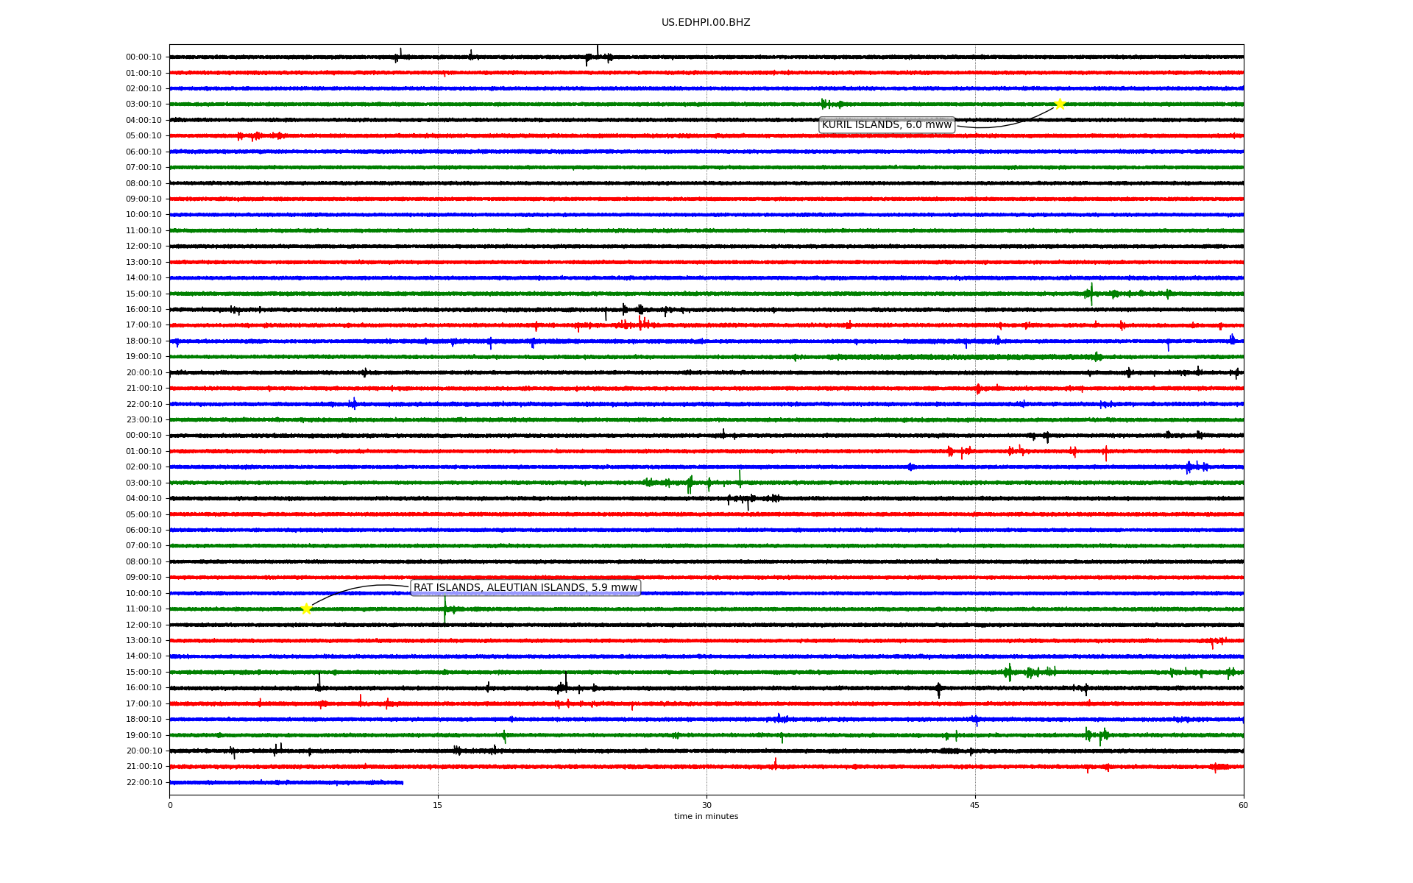Click the yellow star marking the Rat Islands event

306,609
